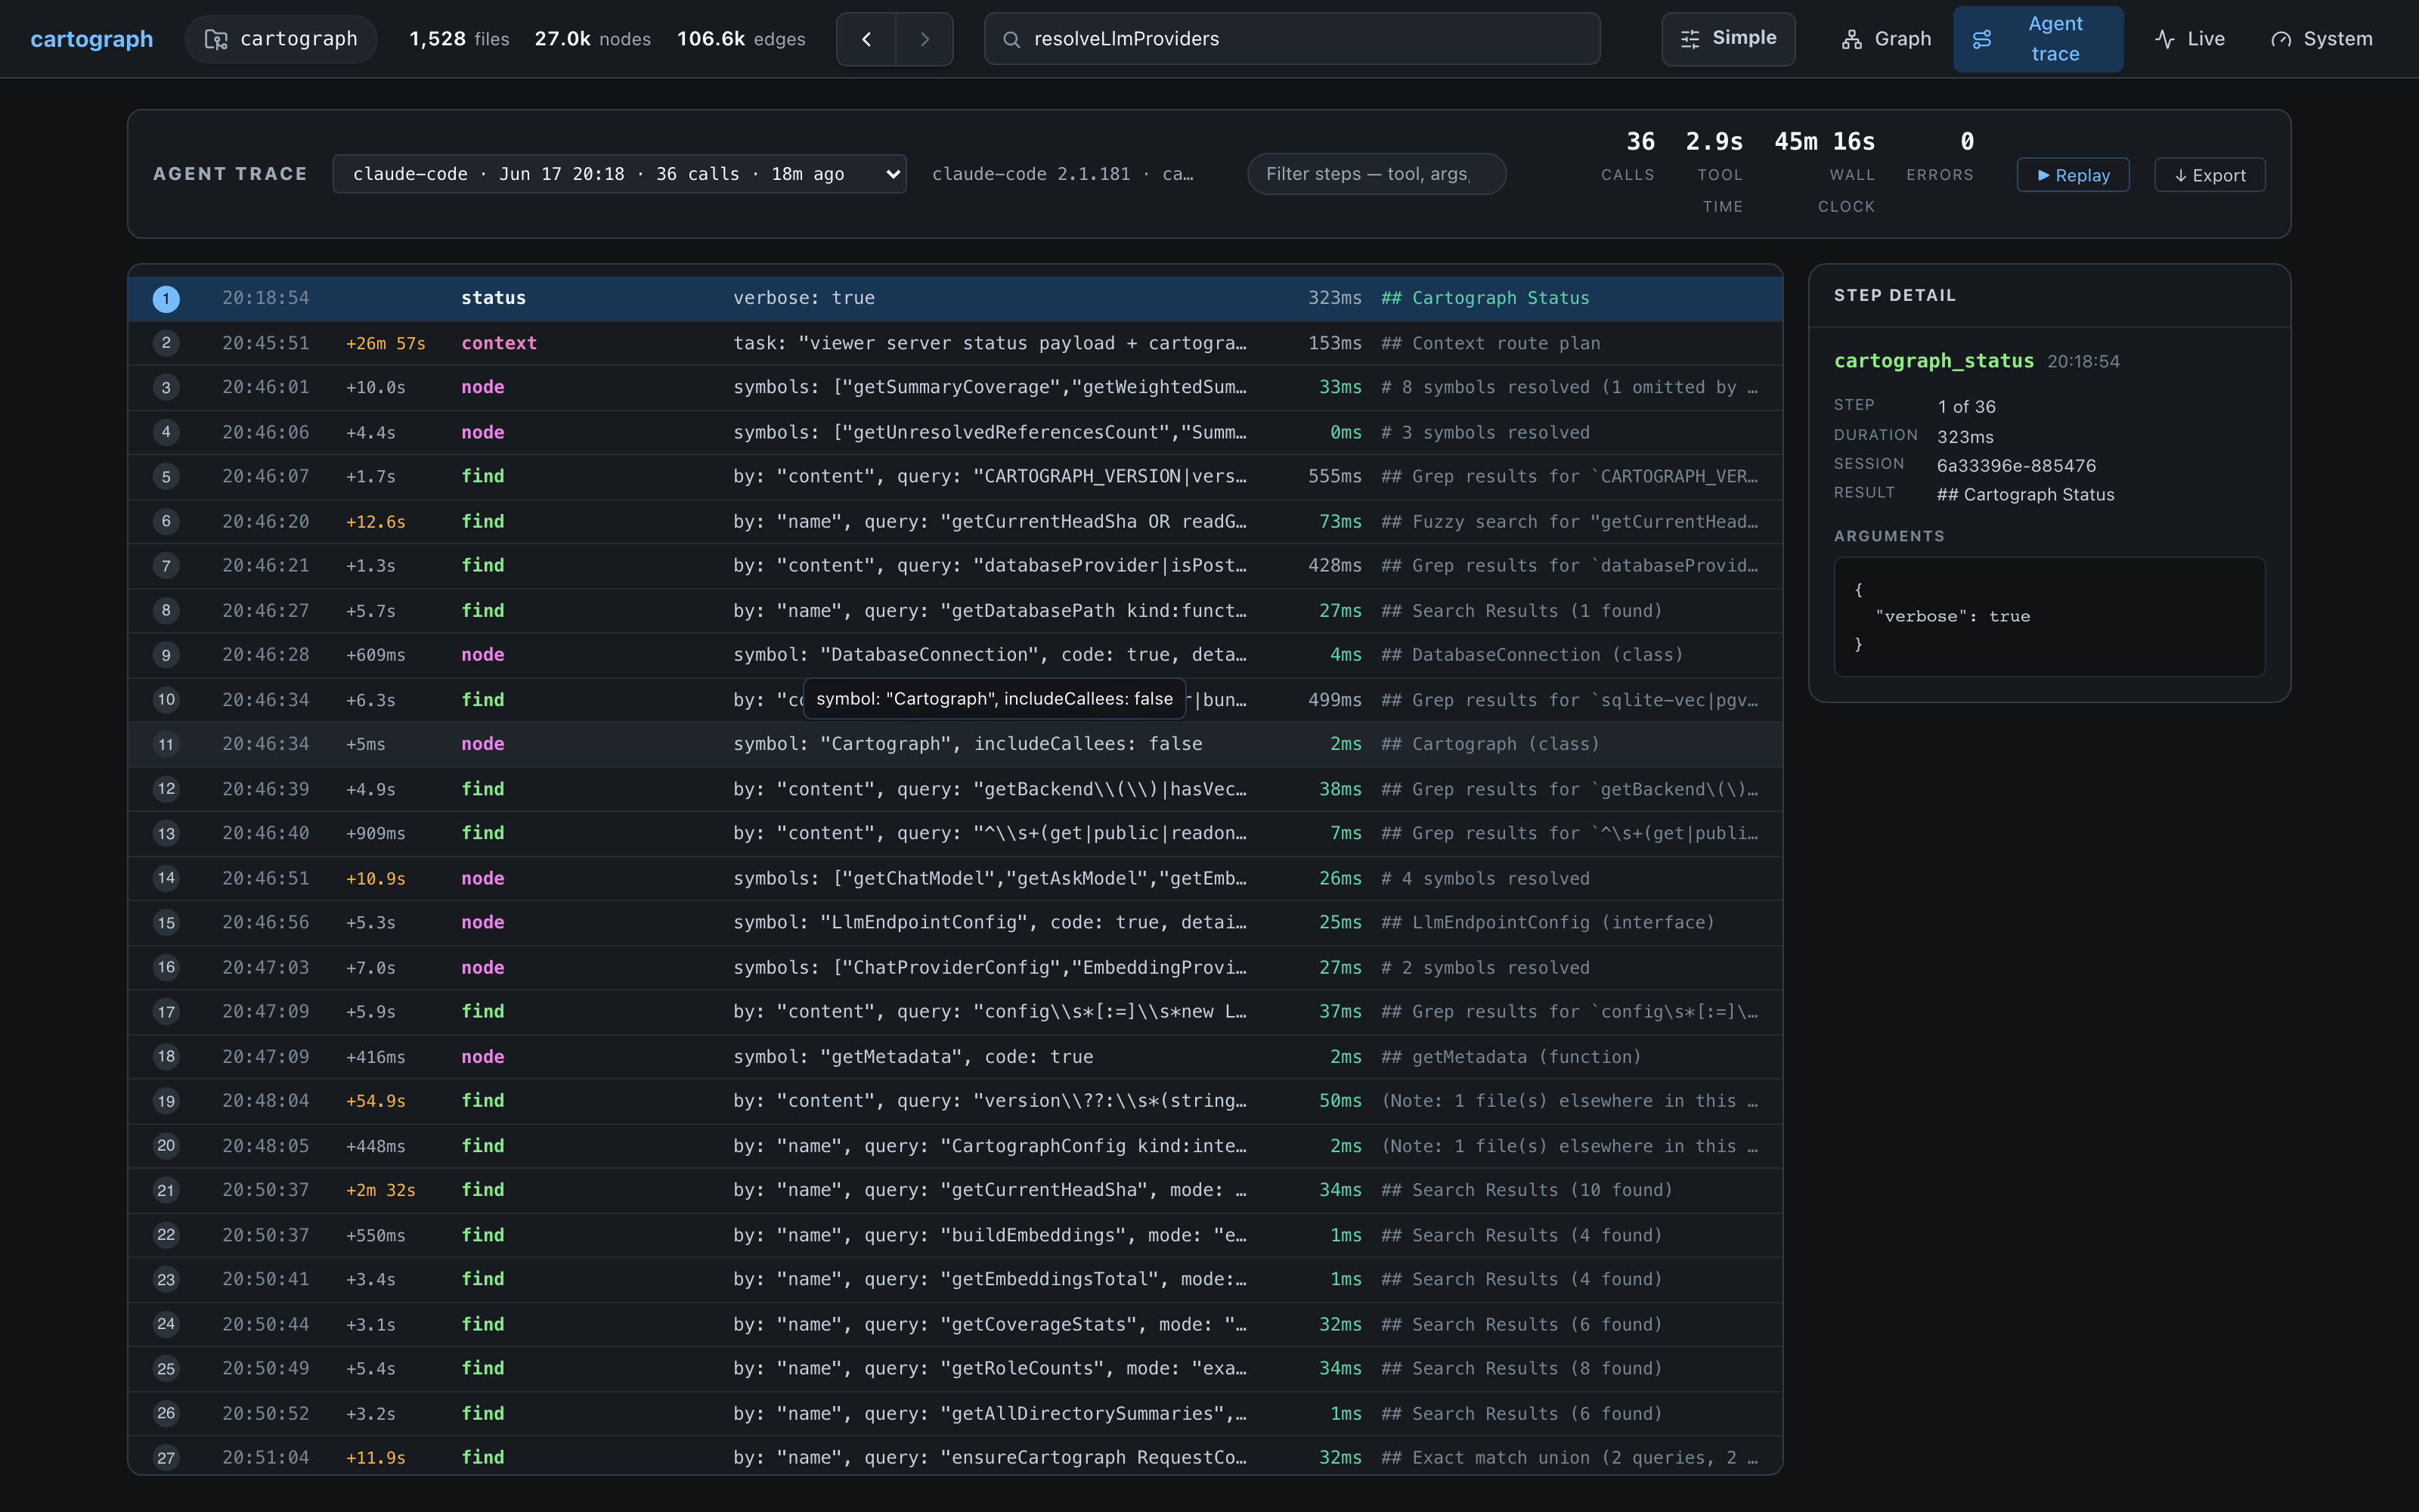This screenshot has height=1512, width=2419.
Task: Open the claude-code session dropdown
Action: tap(620, 174)
